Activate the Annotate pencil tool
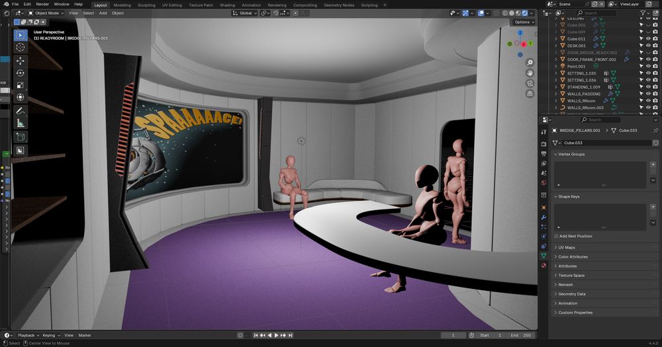This screenshot has width=662, height=347. pyautogui.click(x=21, y=111)
